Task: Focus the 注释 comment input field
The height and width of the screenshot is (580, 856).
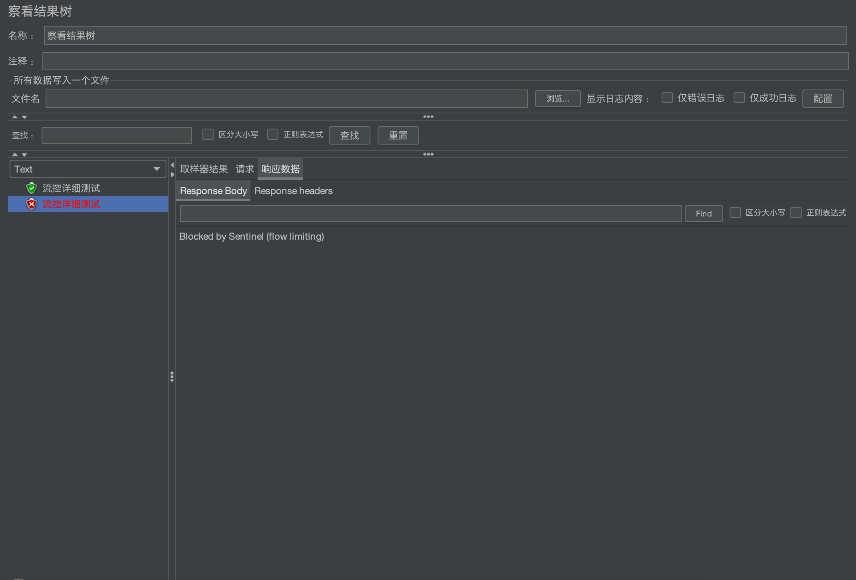Action: point(445,61)
